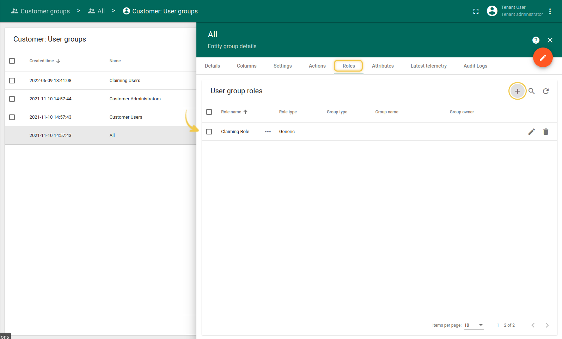
Task: Sort by Group name column header
Action: coord(387,112)
